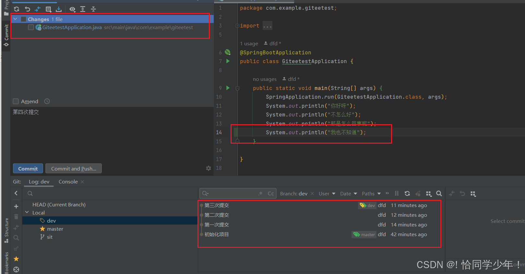Image resolution: width=525 pixels, height=274 pixels.
Task: Click the New Branch plus icon
Action: 16,206
